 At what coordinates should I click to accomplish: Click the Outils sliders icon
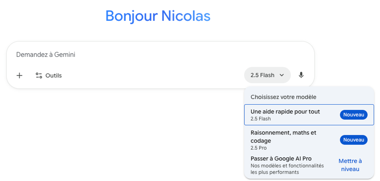39,75
